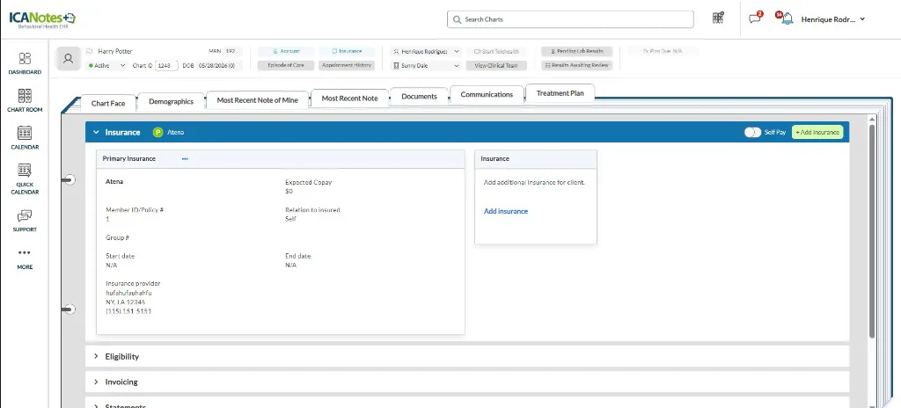Switch to the Demographics tab
The width and height of the screenshot is (901, 408).
pyautogui.click(x=172, y=102)
